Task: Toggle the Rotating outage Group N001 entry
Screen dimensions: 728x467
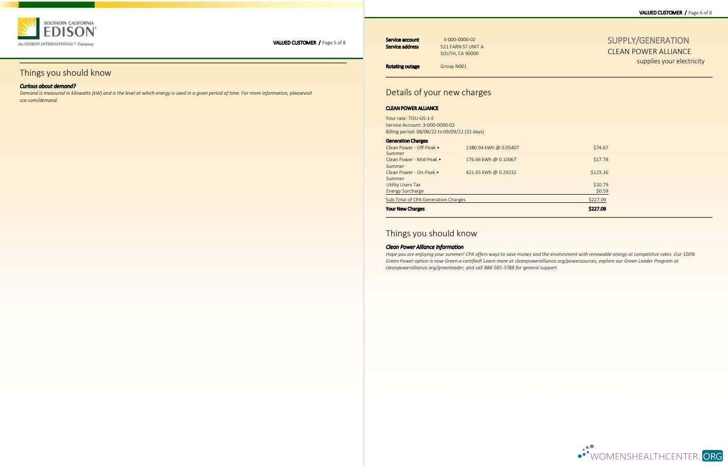Action: tap(453, 66)
